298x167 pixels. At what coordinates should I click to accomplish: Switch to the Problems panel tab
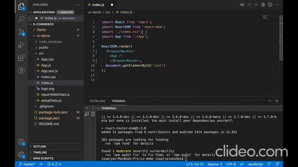click(x=97, y=101)
